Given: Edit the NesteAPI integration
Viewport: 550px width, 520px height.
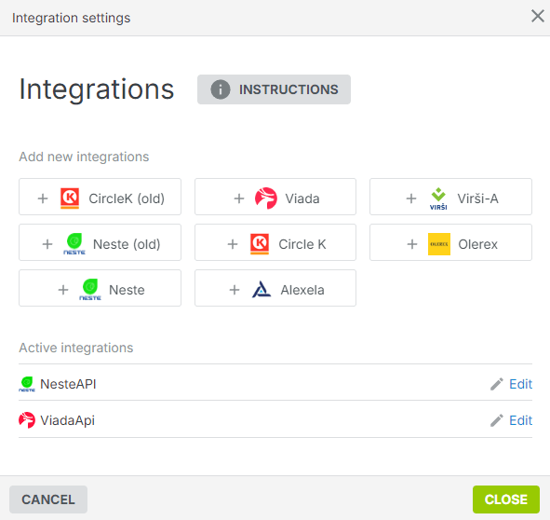Looking at the screenshot, I should [520, 384].
